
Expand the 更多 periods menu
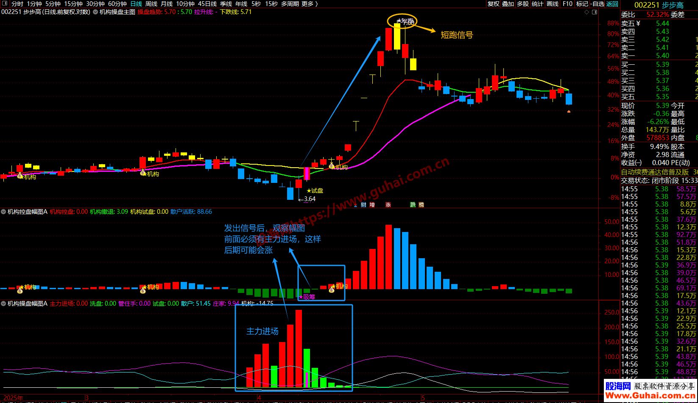310,4
